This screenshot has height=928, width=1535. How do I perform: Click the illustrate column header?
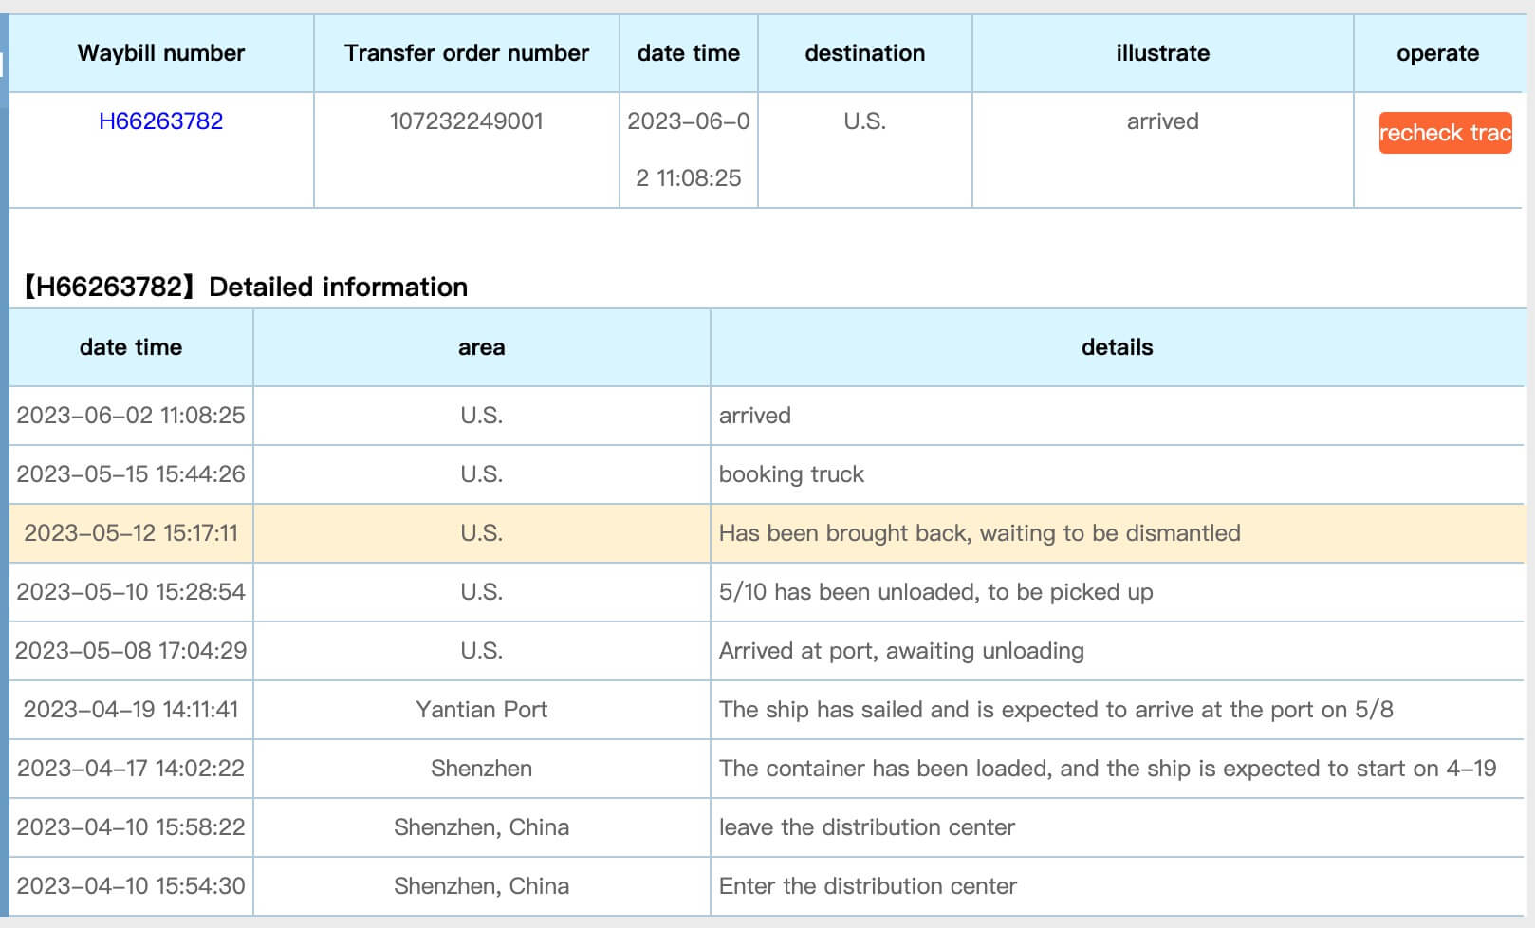click(1162, 53)
